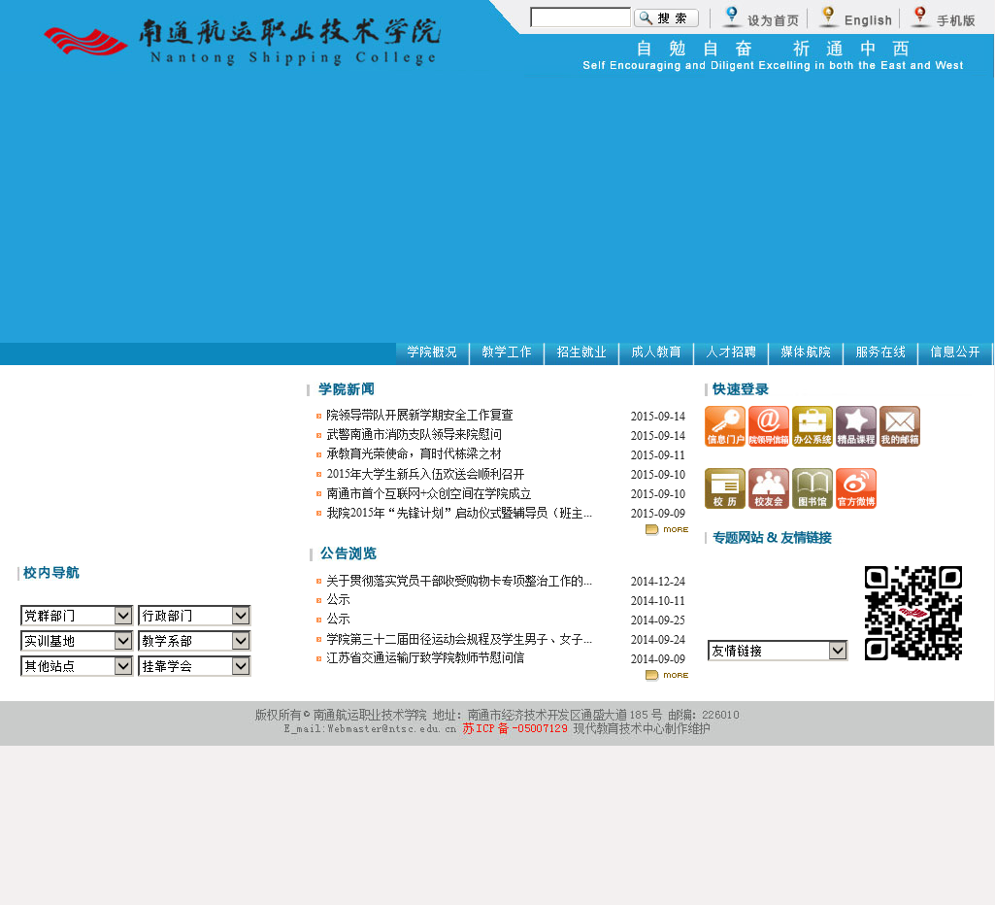Image resolution: width=995 pixels, height=905 pixels.
Task: Click the 苏ICP备-05007129 link
Action: pos(514,728)
